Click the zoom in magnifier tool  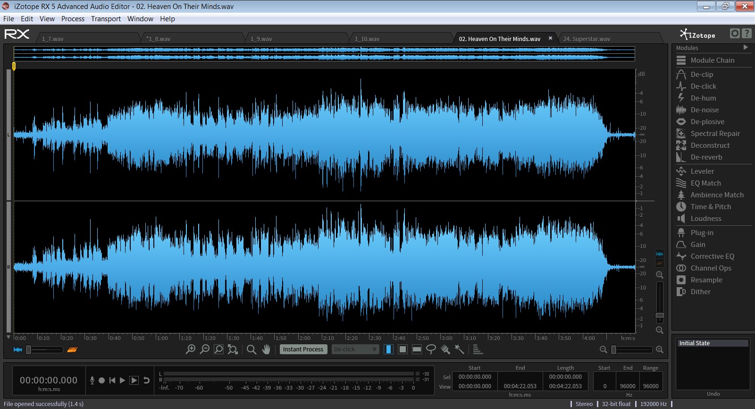(190, 349)
